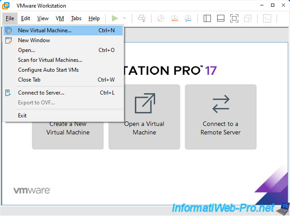
Task: Select New Virtual Machine... menu entry
Action: click(45, 30)
